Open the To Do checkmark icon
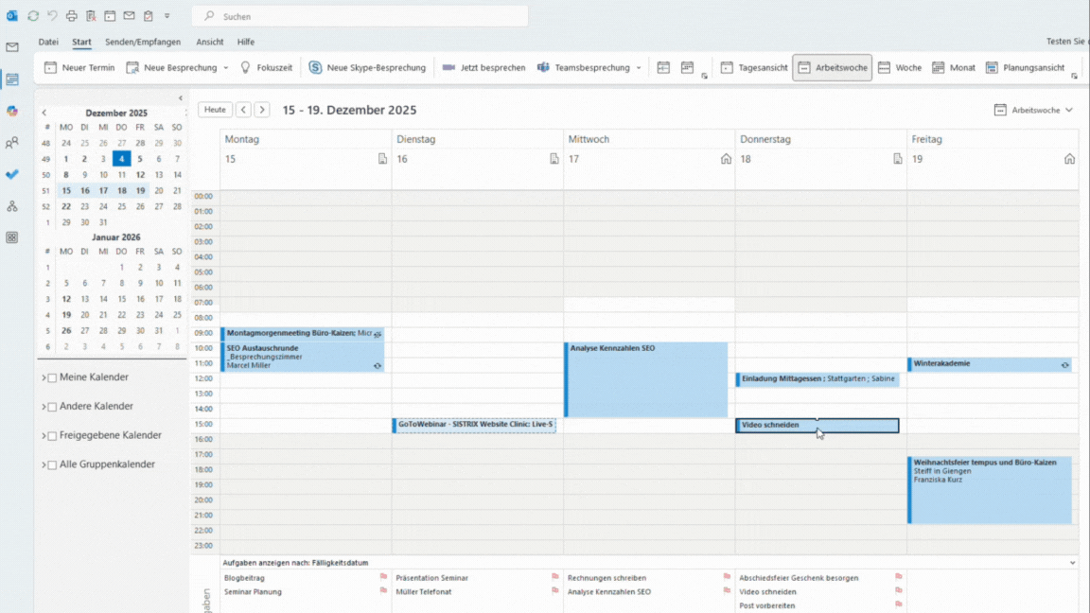 point(12,174)
